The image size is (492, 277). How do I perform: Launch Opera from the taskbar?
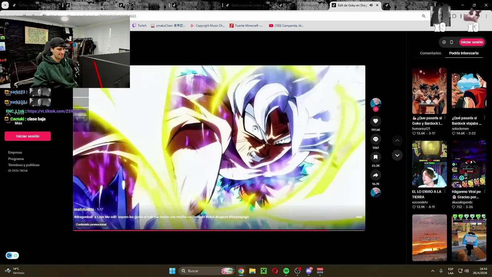click(275, 271)
